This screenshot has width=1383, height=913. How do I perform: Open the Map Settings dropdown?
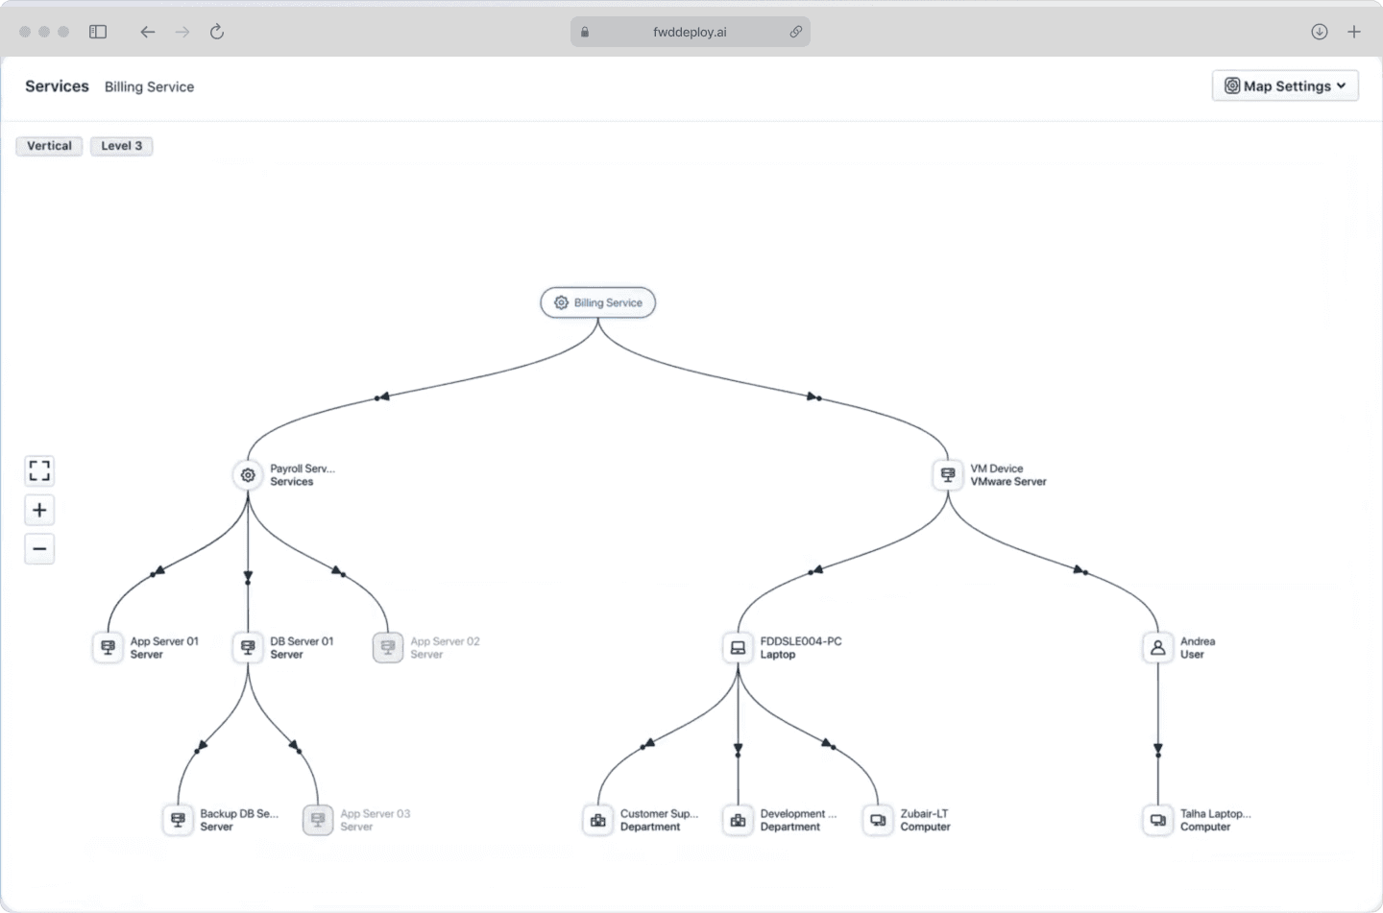pyautogui.click(x=1285, y=85)
